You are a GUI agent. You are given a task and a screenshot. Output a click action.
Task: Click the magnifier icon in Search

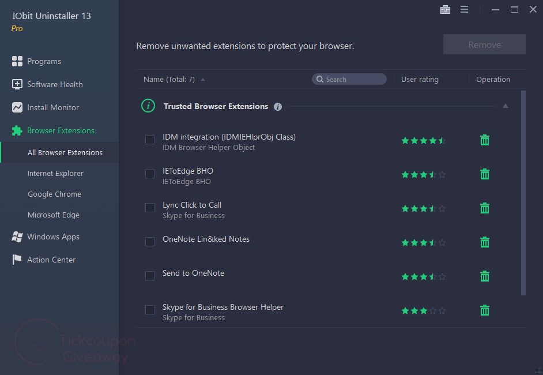point(320,79)
